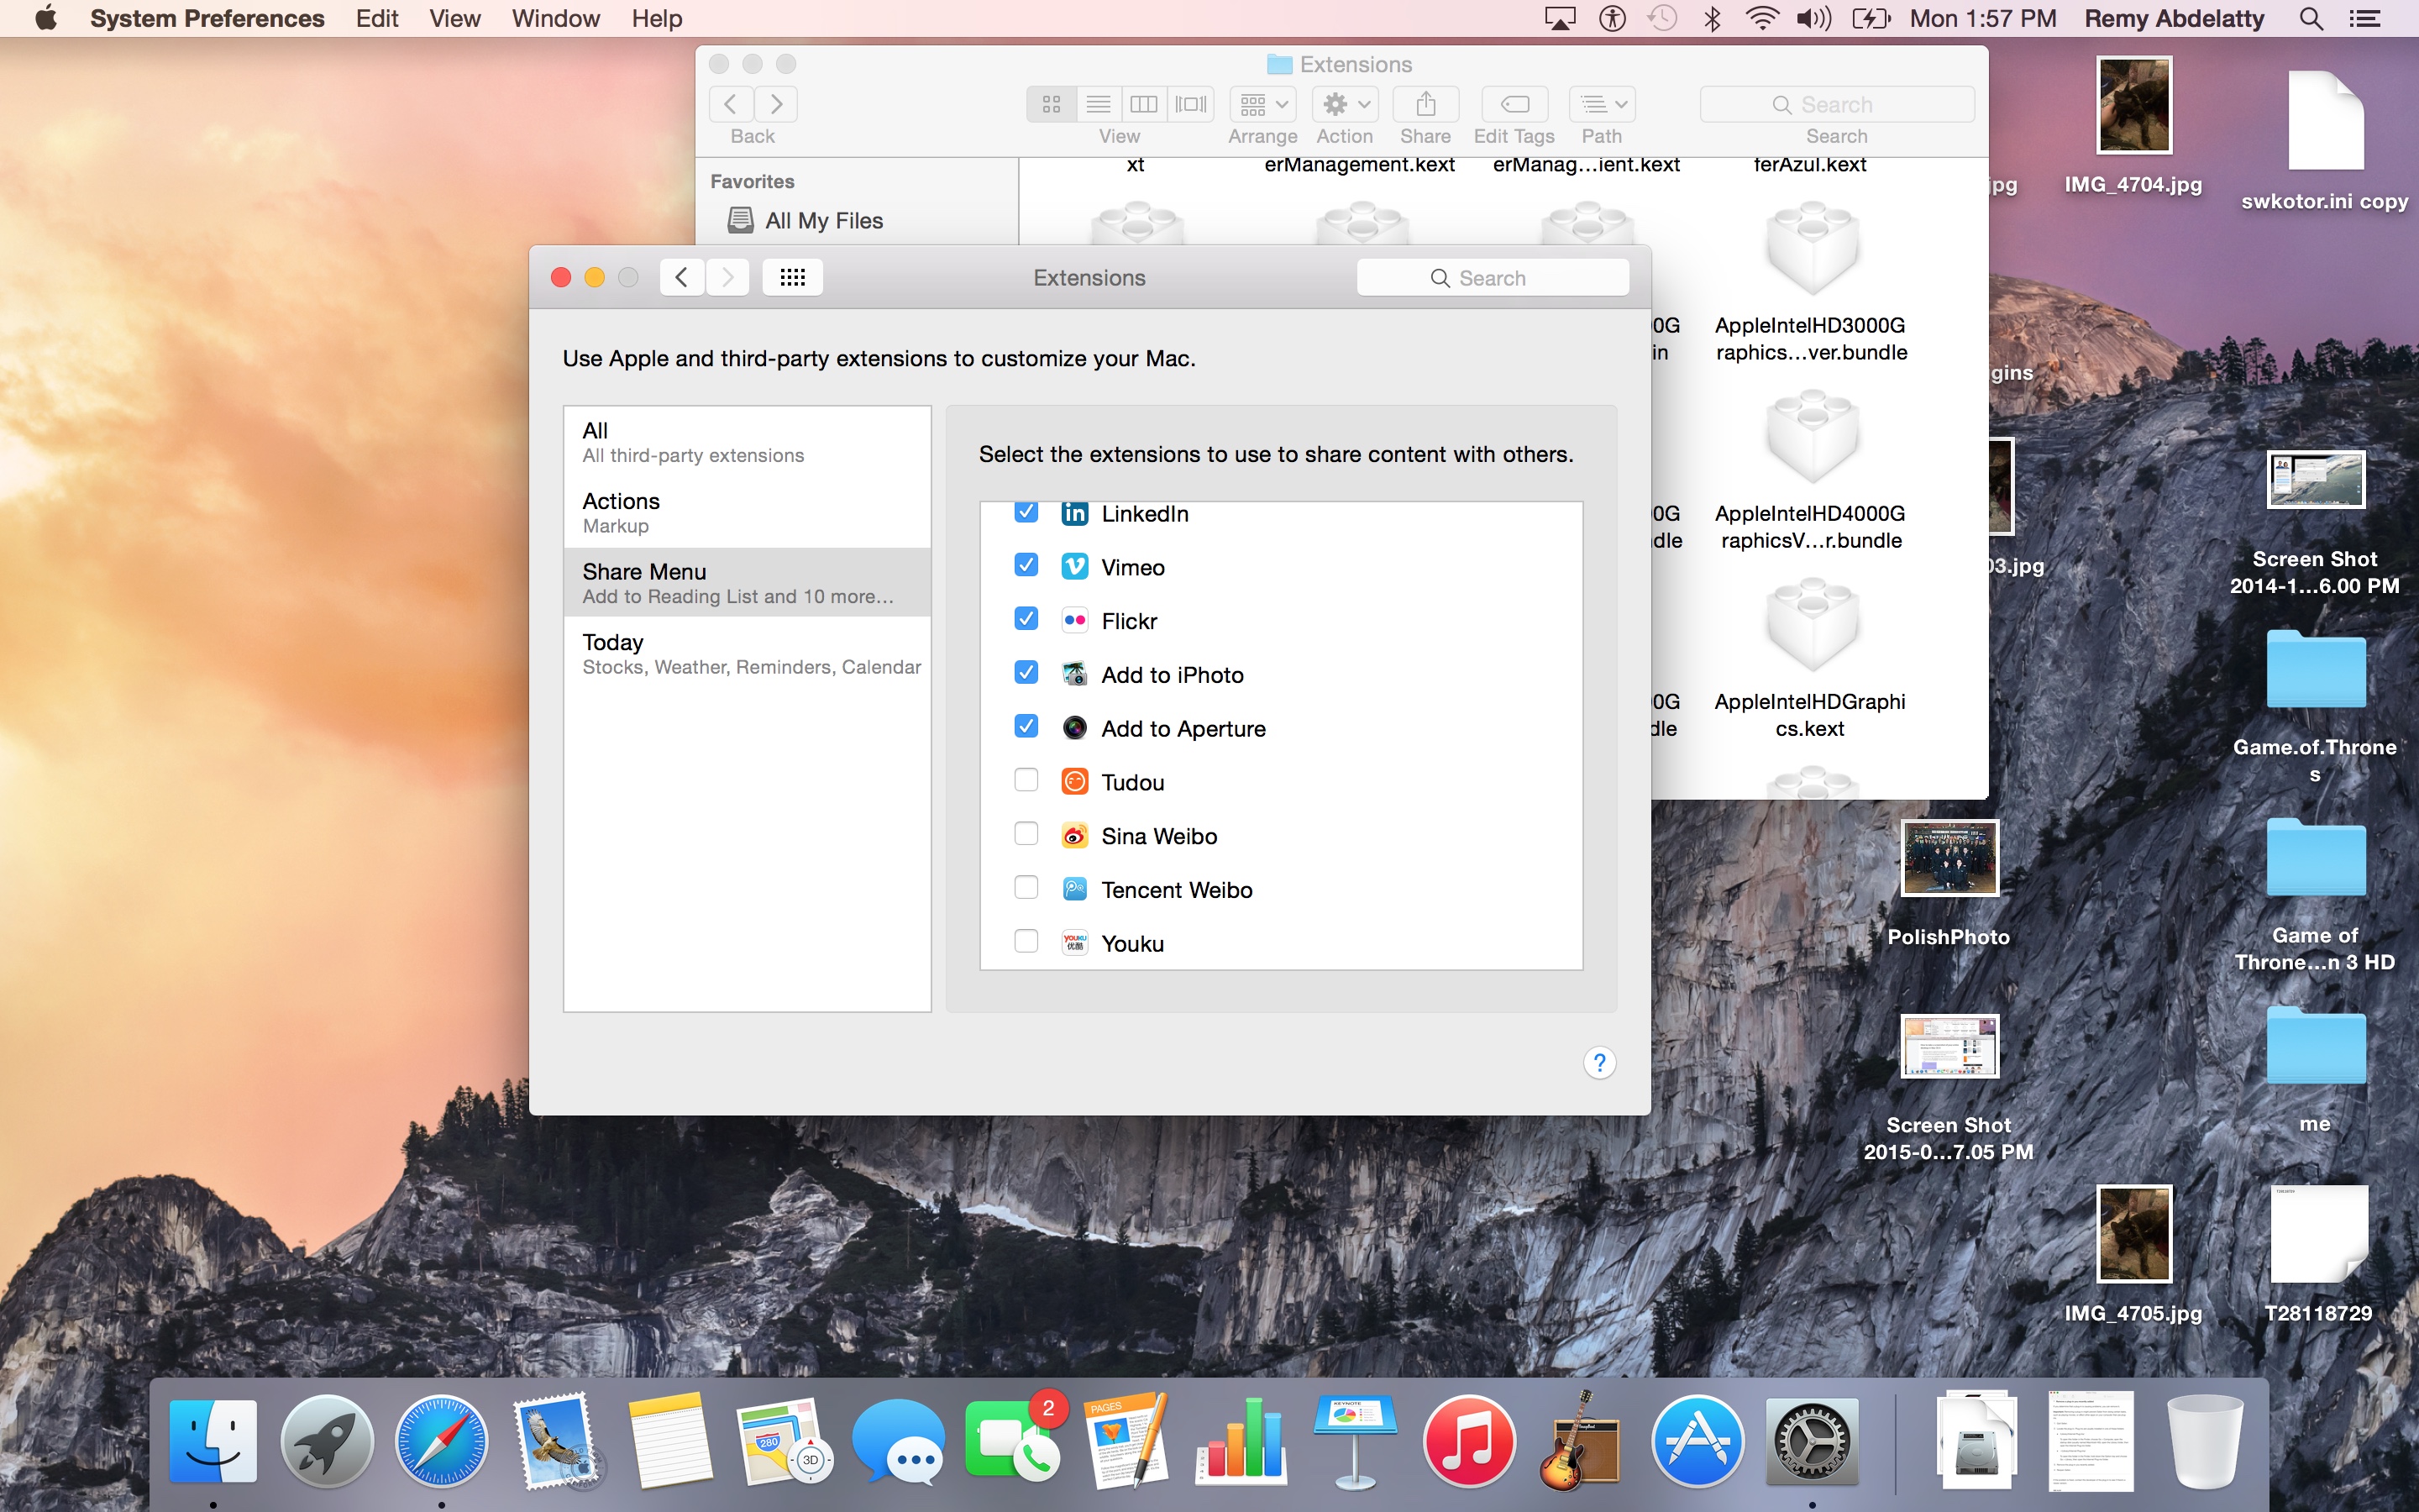This screenshot has width=2419, height=1512.
Task: Open Safari from the Dock
Action: [441, 1441]
